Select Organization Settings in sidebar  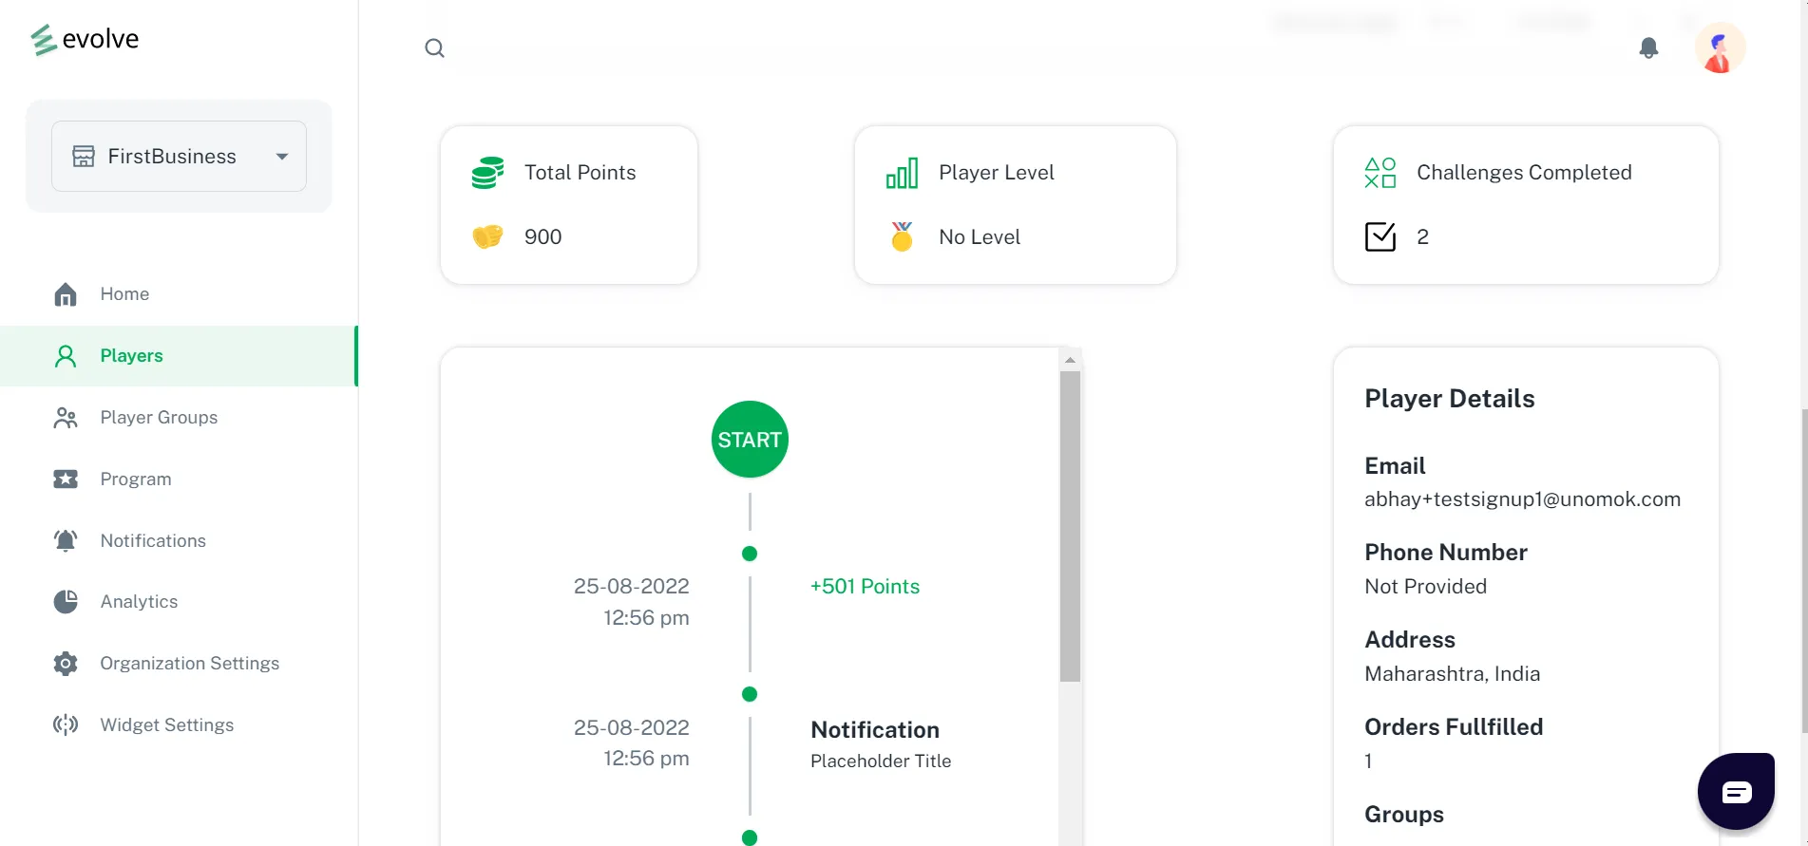(x=189, y=664)
